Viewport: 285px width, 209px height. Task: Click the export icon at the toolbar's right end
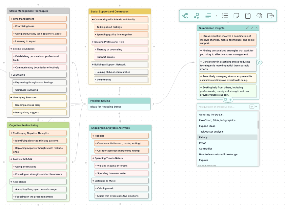coord(270,15)
